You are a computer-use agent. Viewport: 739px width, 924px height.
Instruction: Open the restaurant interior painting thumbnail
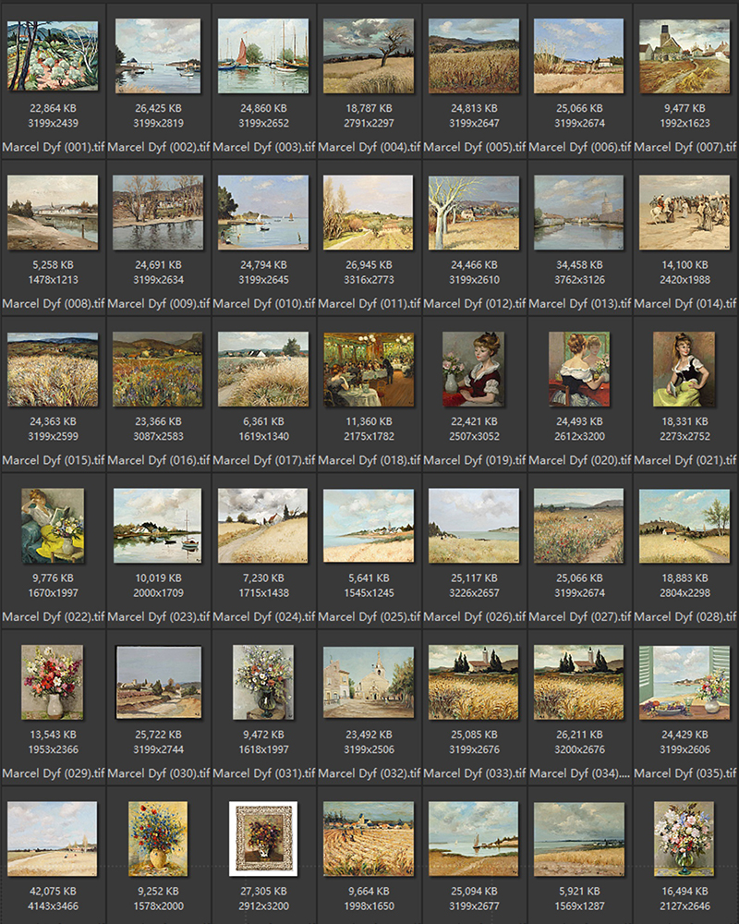tap(369, 370)
